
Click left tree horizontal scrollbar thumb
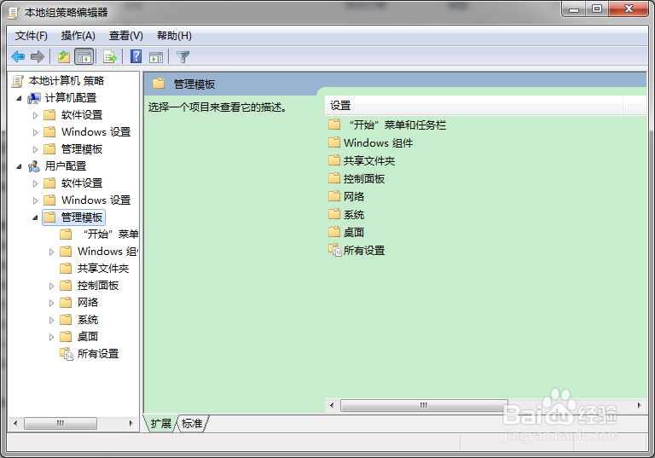[61, 423]
